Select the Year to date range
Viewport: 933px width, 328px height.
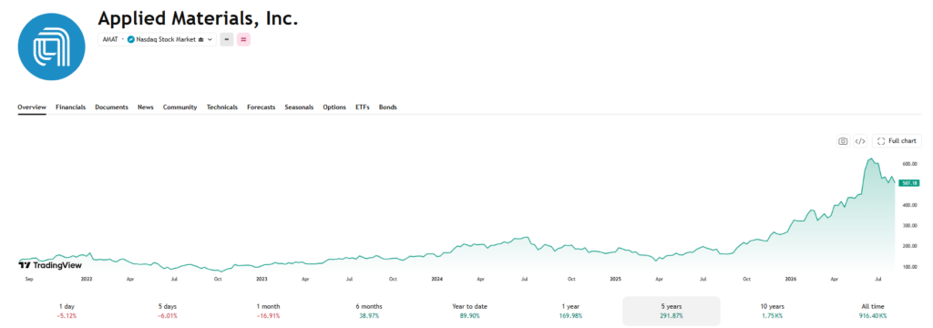point(469,311)
